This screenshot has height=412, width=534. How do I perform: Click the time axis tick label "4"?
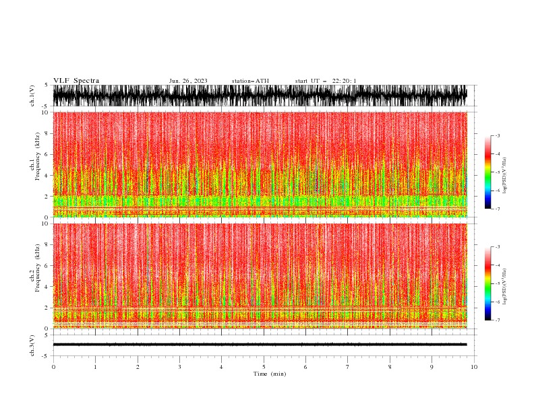click(221, 367)
